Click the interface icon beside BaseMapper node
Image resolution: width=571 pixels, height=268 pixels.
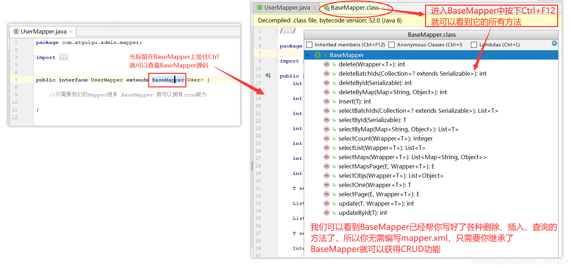tap(317, 55)
